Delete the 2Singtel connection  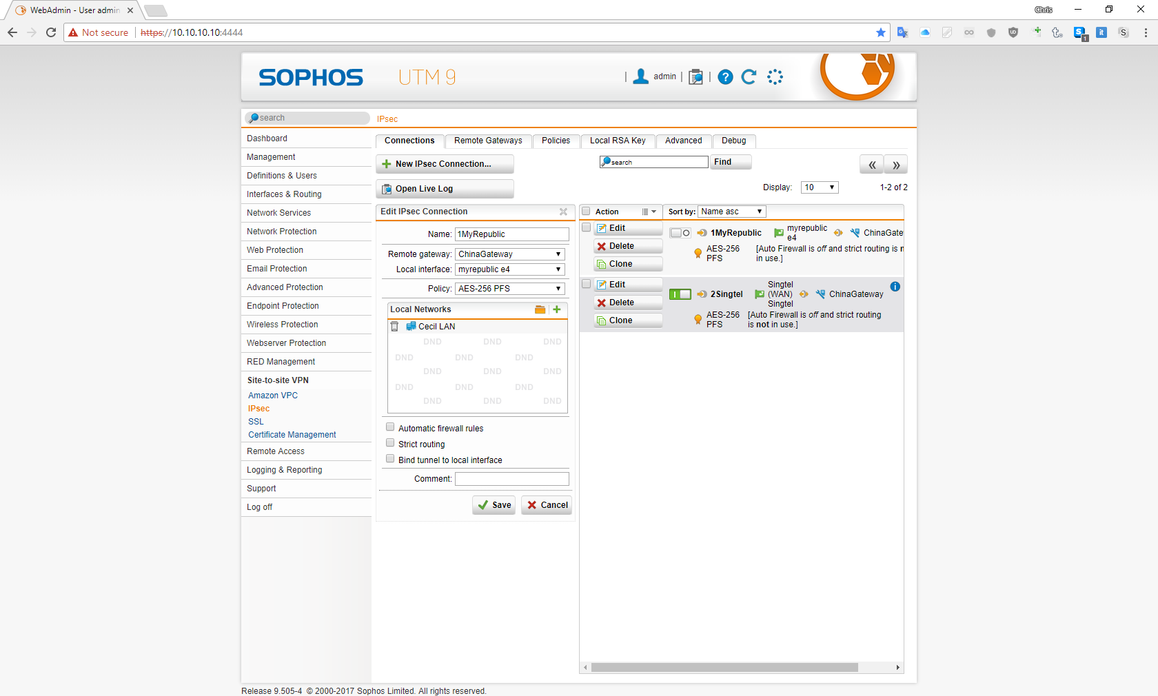tap(628, 303)
